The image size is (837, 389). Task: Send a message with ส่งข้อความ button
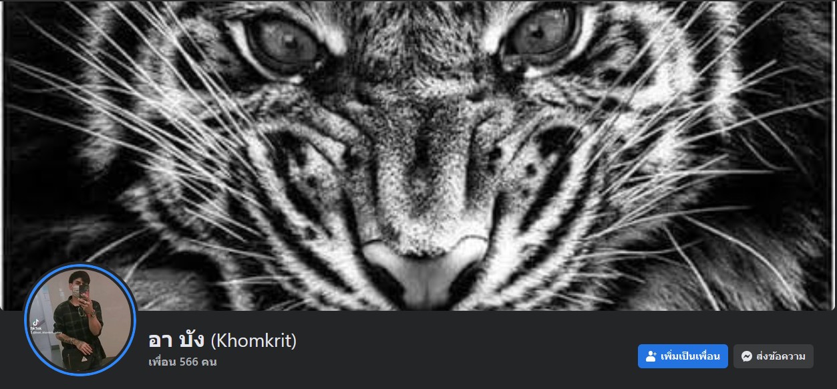tap(774, 356)
